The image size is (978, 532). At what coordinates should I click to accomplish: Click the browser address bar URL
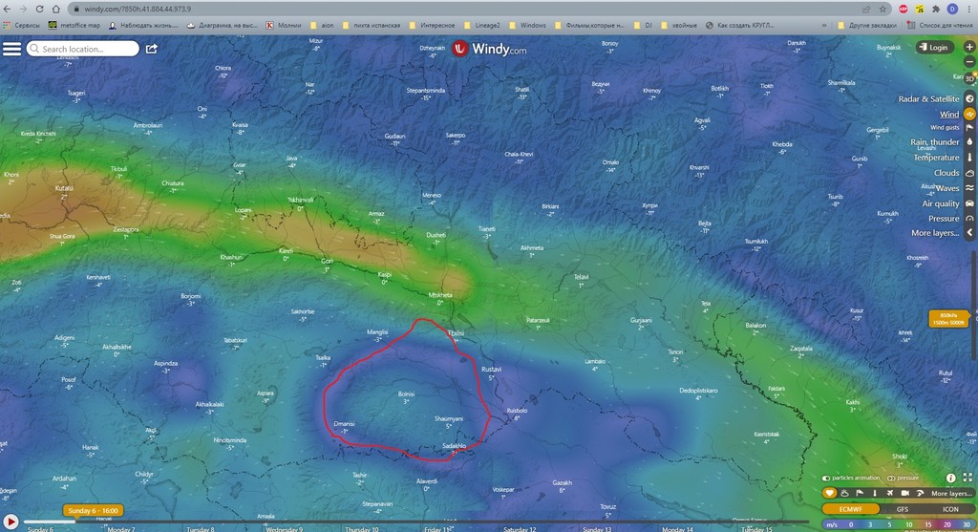coord(138,9)
